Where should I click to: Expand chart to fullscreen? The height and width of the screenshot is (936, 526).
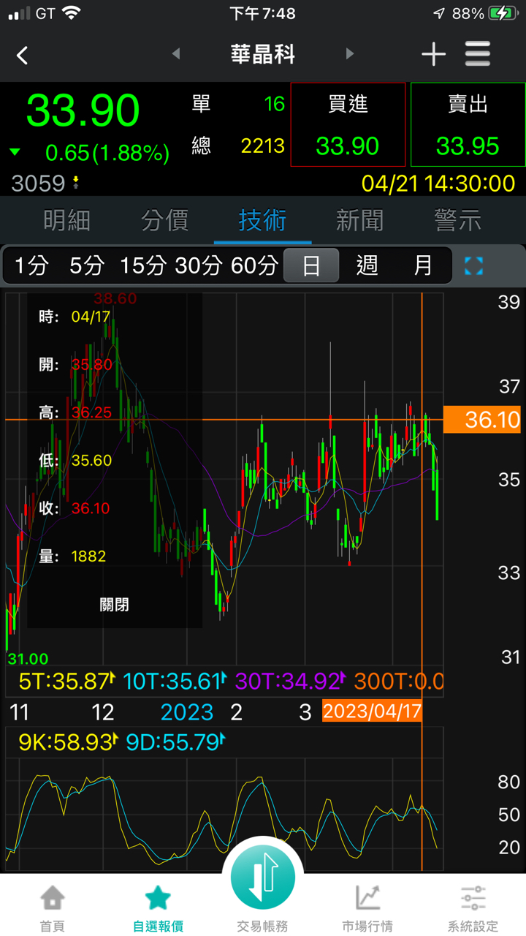(x=473, y=265)
